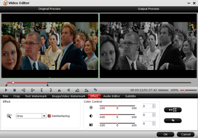Viewport: 198px width, 138px height.
Task: Switch to the Trim tab
Action: pyautogui.click(x=5, y=96)
